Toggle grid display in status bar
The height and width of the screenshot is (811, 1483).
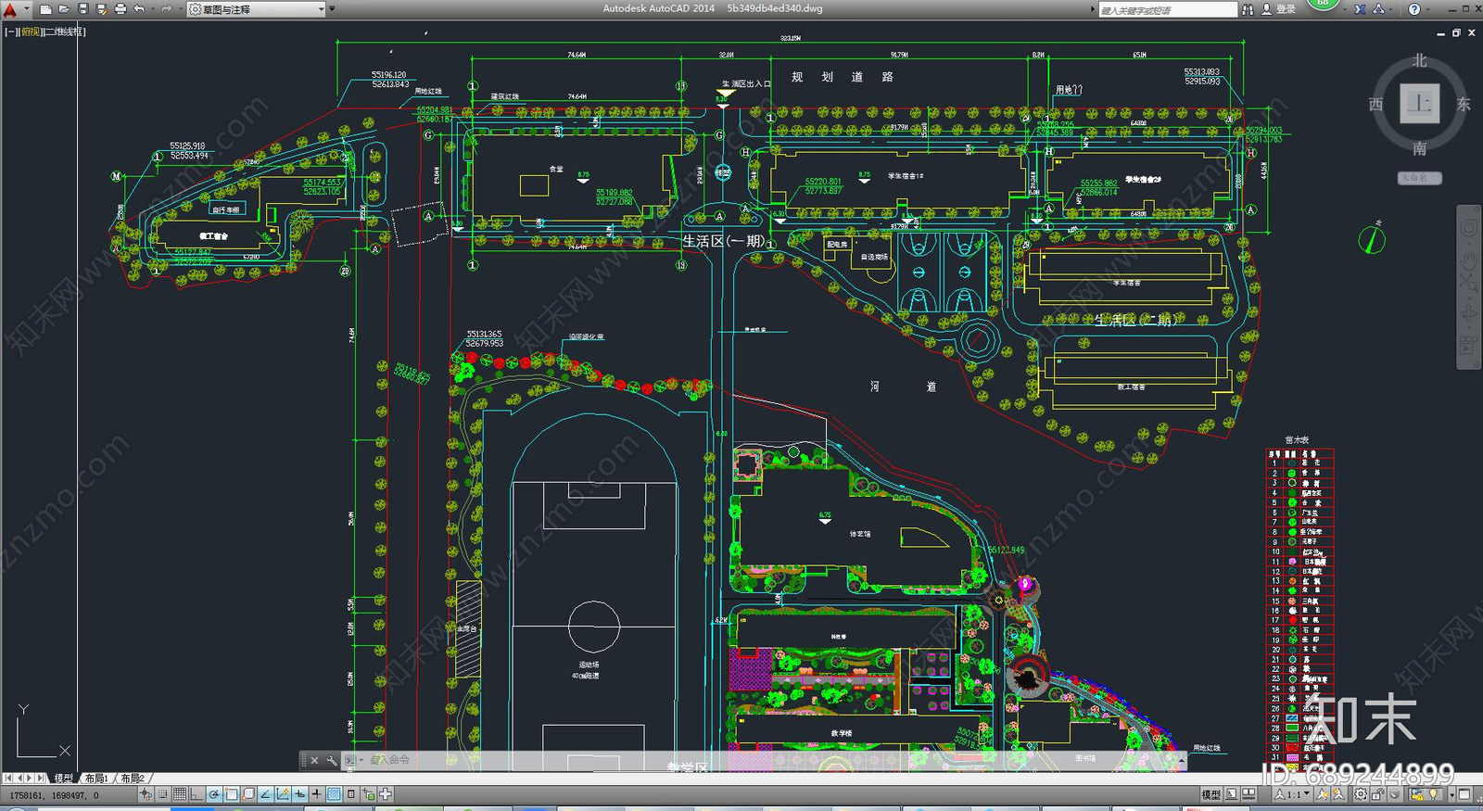[180, 794]
